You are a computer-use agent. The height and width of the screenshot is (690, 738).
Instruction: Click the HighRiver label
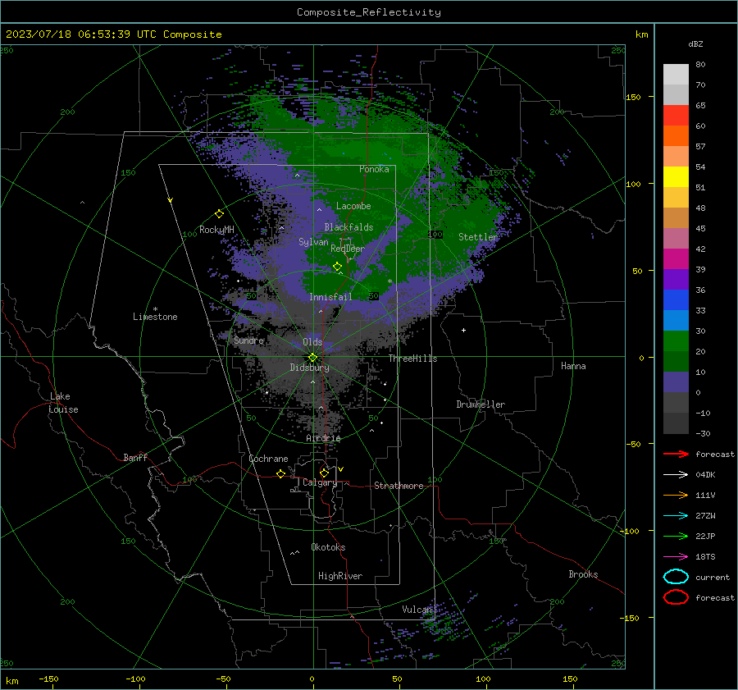pyautogui.click(x=340, y=576)
